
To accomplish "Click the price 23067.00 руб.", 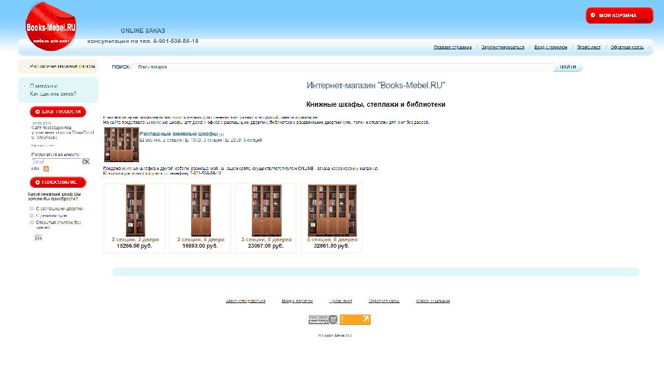I will (266, 246).
